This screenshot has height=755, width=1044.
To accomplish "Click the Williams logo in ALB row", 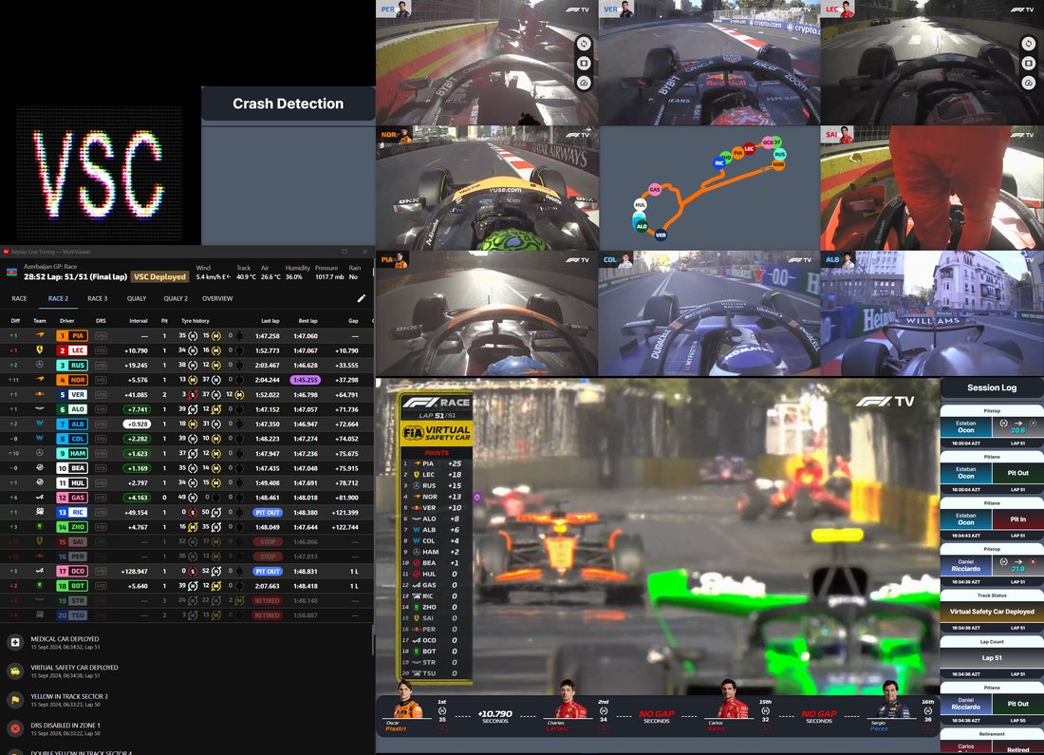I will 40,424.
